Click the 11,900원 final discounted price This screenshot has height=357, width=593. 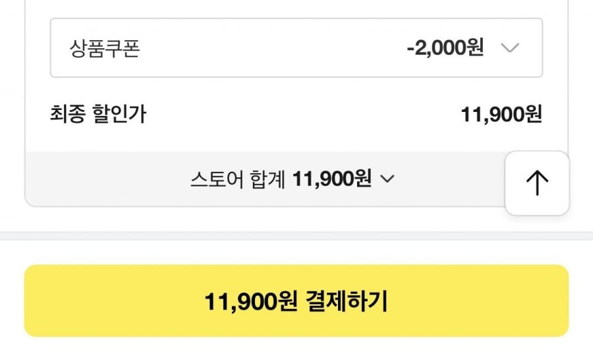click(501, 115)
